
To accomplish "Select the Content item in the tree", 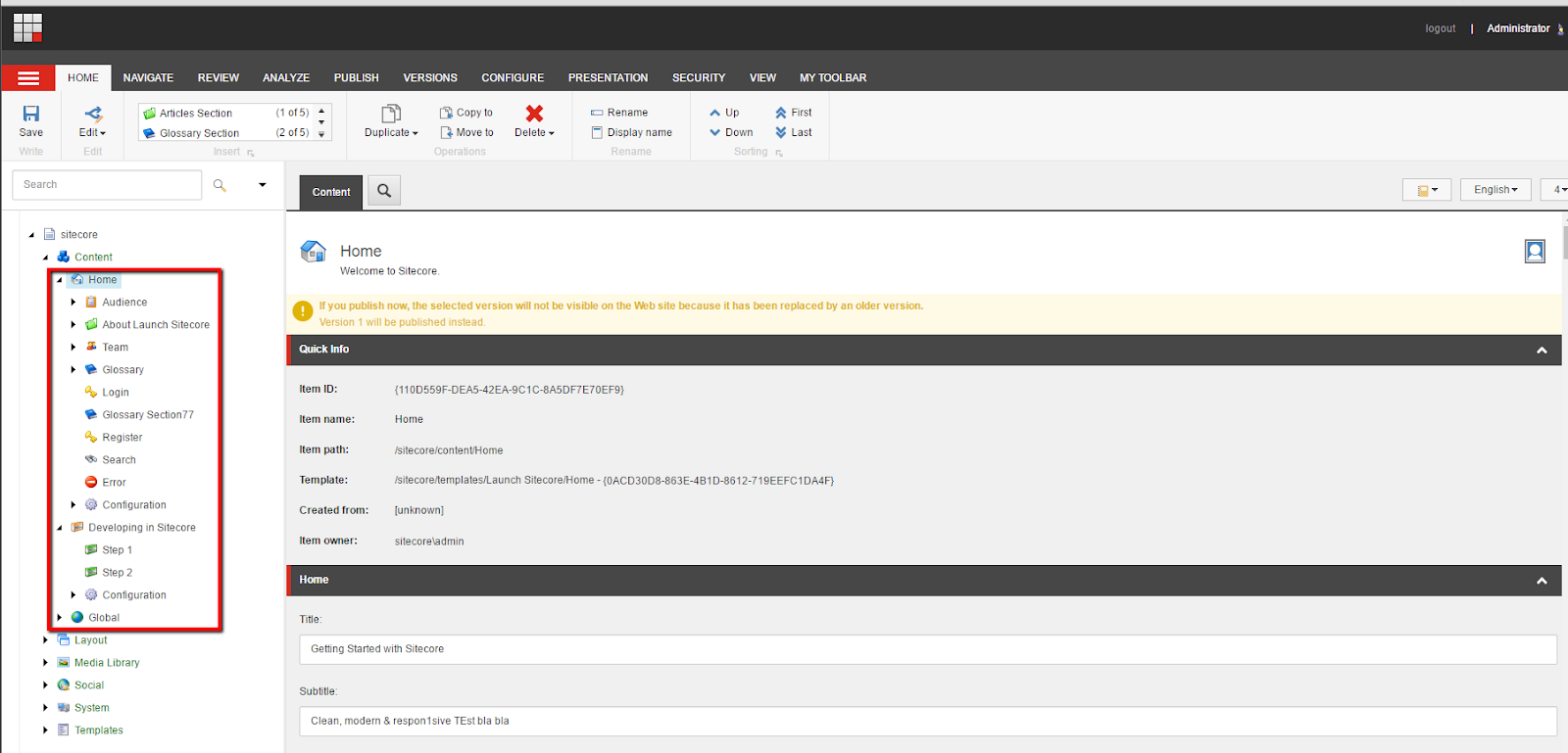I will [x=93, y=258].
